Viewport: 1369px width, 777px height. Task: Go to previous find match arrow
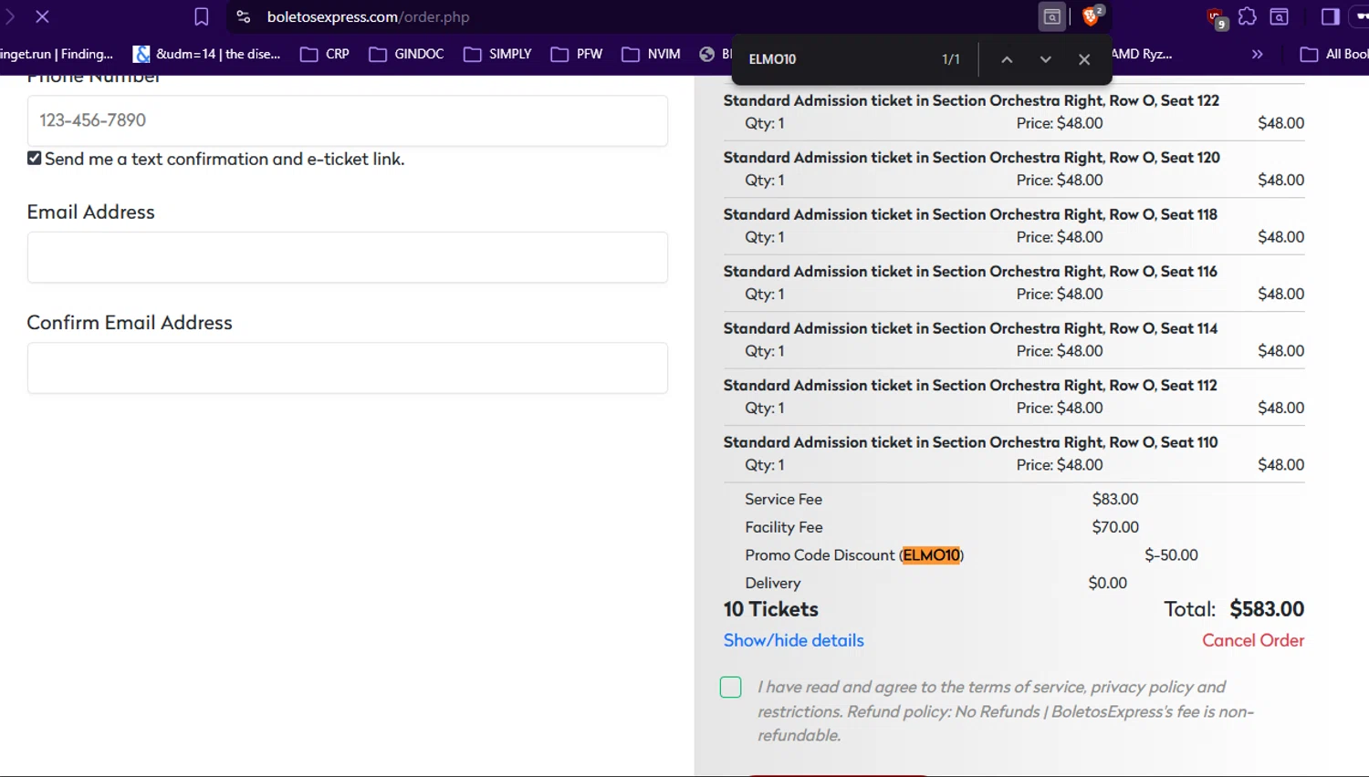click(x=1007, y=59)
